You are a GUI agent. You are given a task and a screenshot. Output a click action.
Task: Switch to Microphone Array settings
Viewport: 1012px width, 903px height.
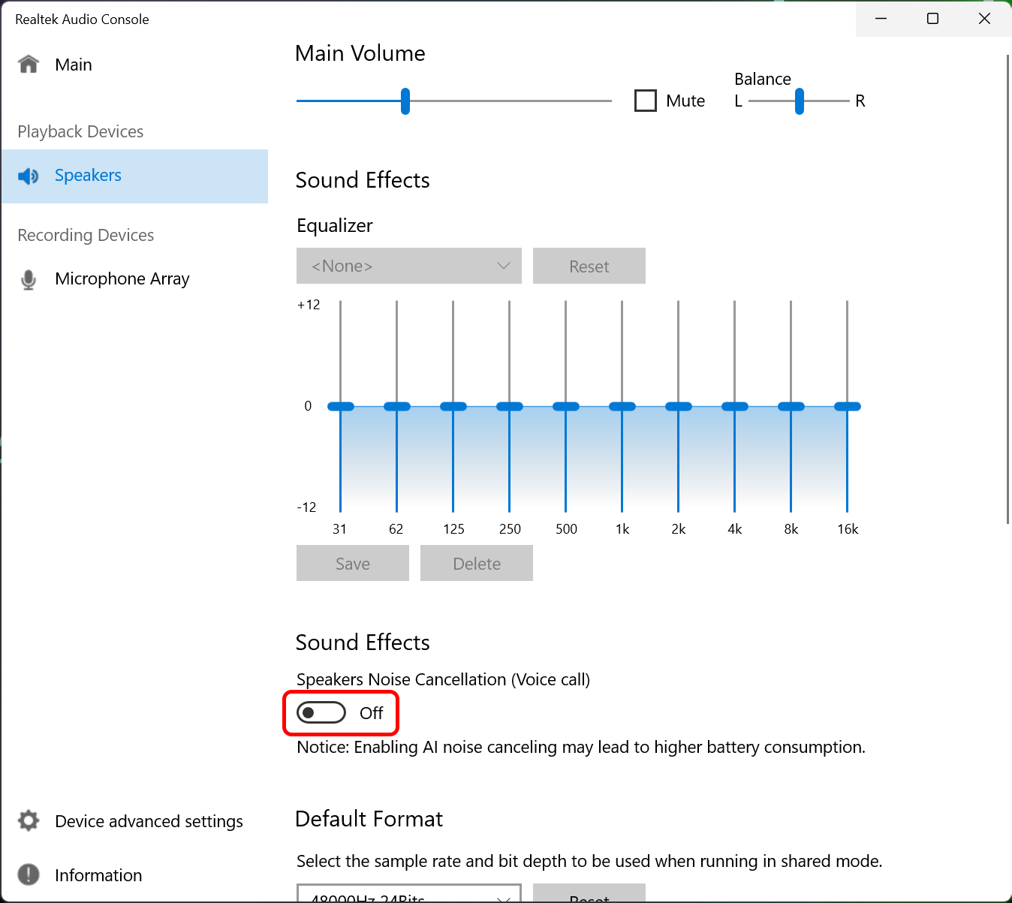[122, 278]
